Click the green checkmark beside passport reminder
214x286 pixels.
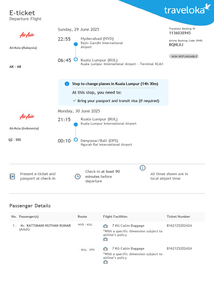point(74,101)
